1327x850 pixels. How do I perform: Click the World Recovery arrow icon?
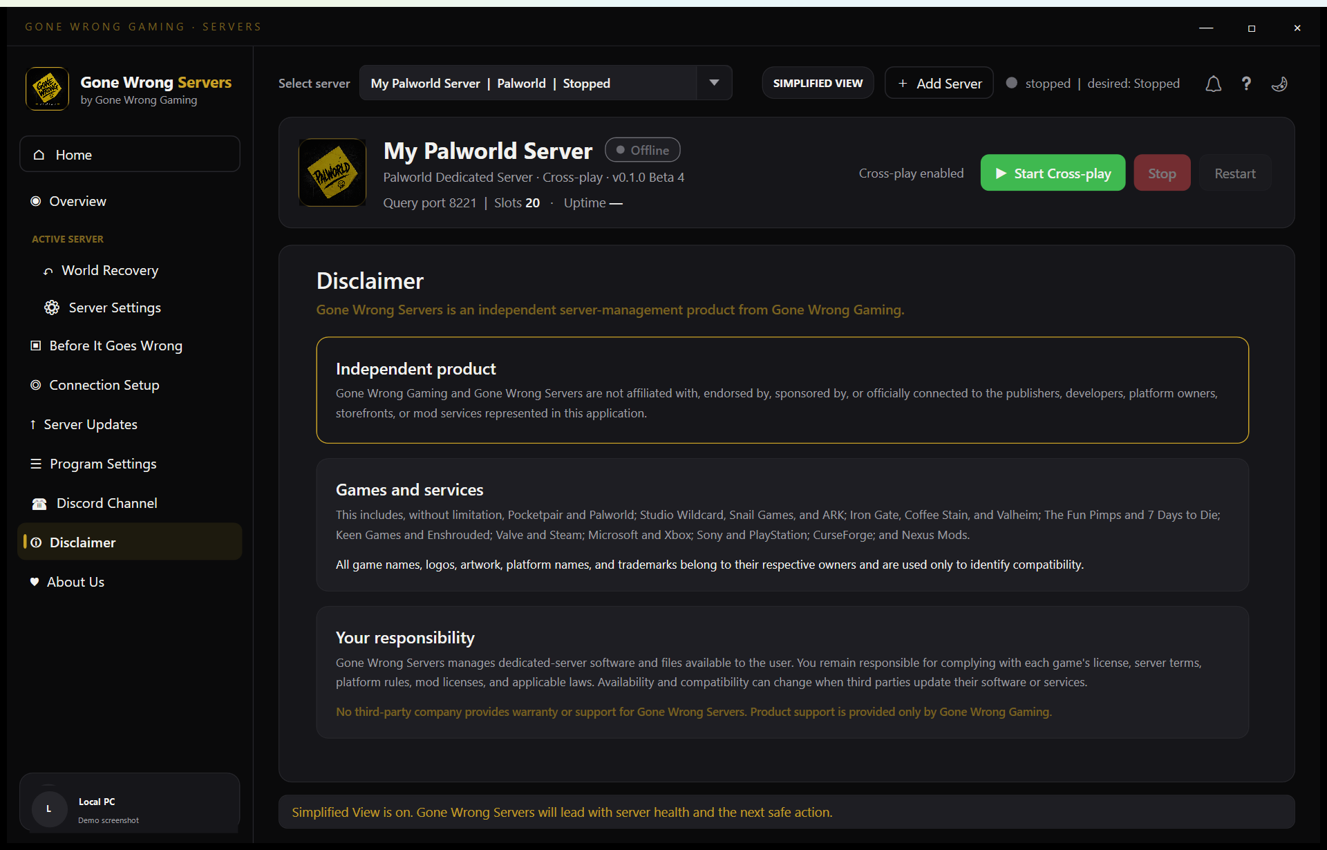(48, 271)
